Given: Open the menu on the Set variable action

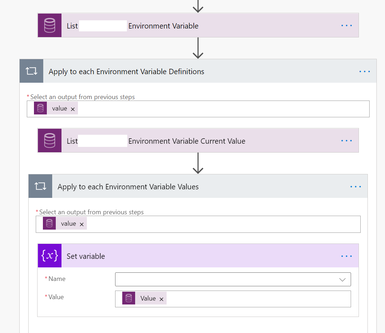Looking at the screenshot, I should 346,256.
